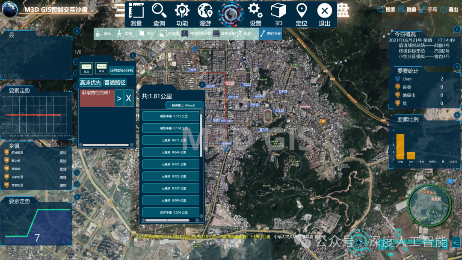Select 可视范围分析 viewshed analysis
The image size is (462, 260).
click(197, 34)
